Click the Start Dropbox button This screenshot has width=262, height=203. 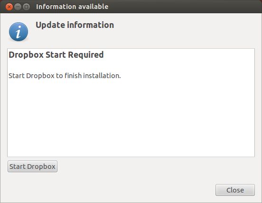point(32,167)
